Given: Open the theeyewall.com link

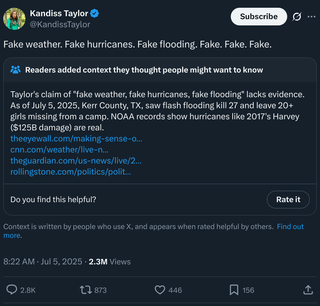Looking at the screenshot, I should coord(76,138).
